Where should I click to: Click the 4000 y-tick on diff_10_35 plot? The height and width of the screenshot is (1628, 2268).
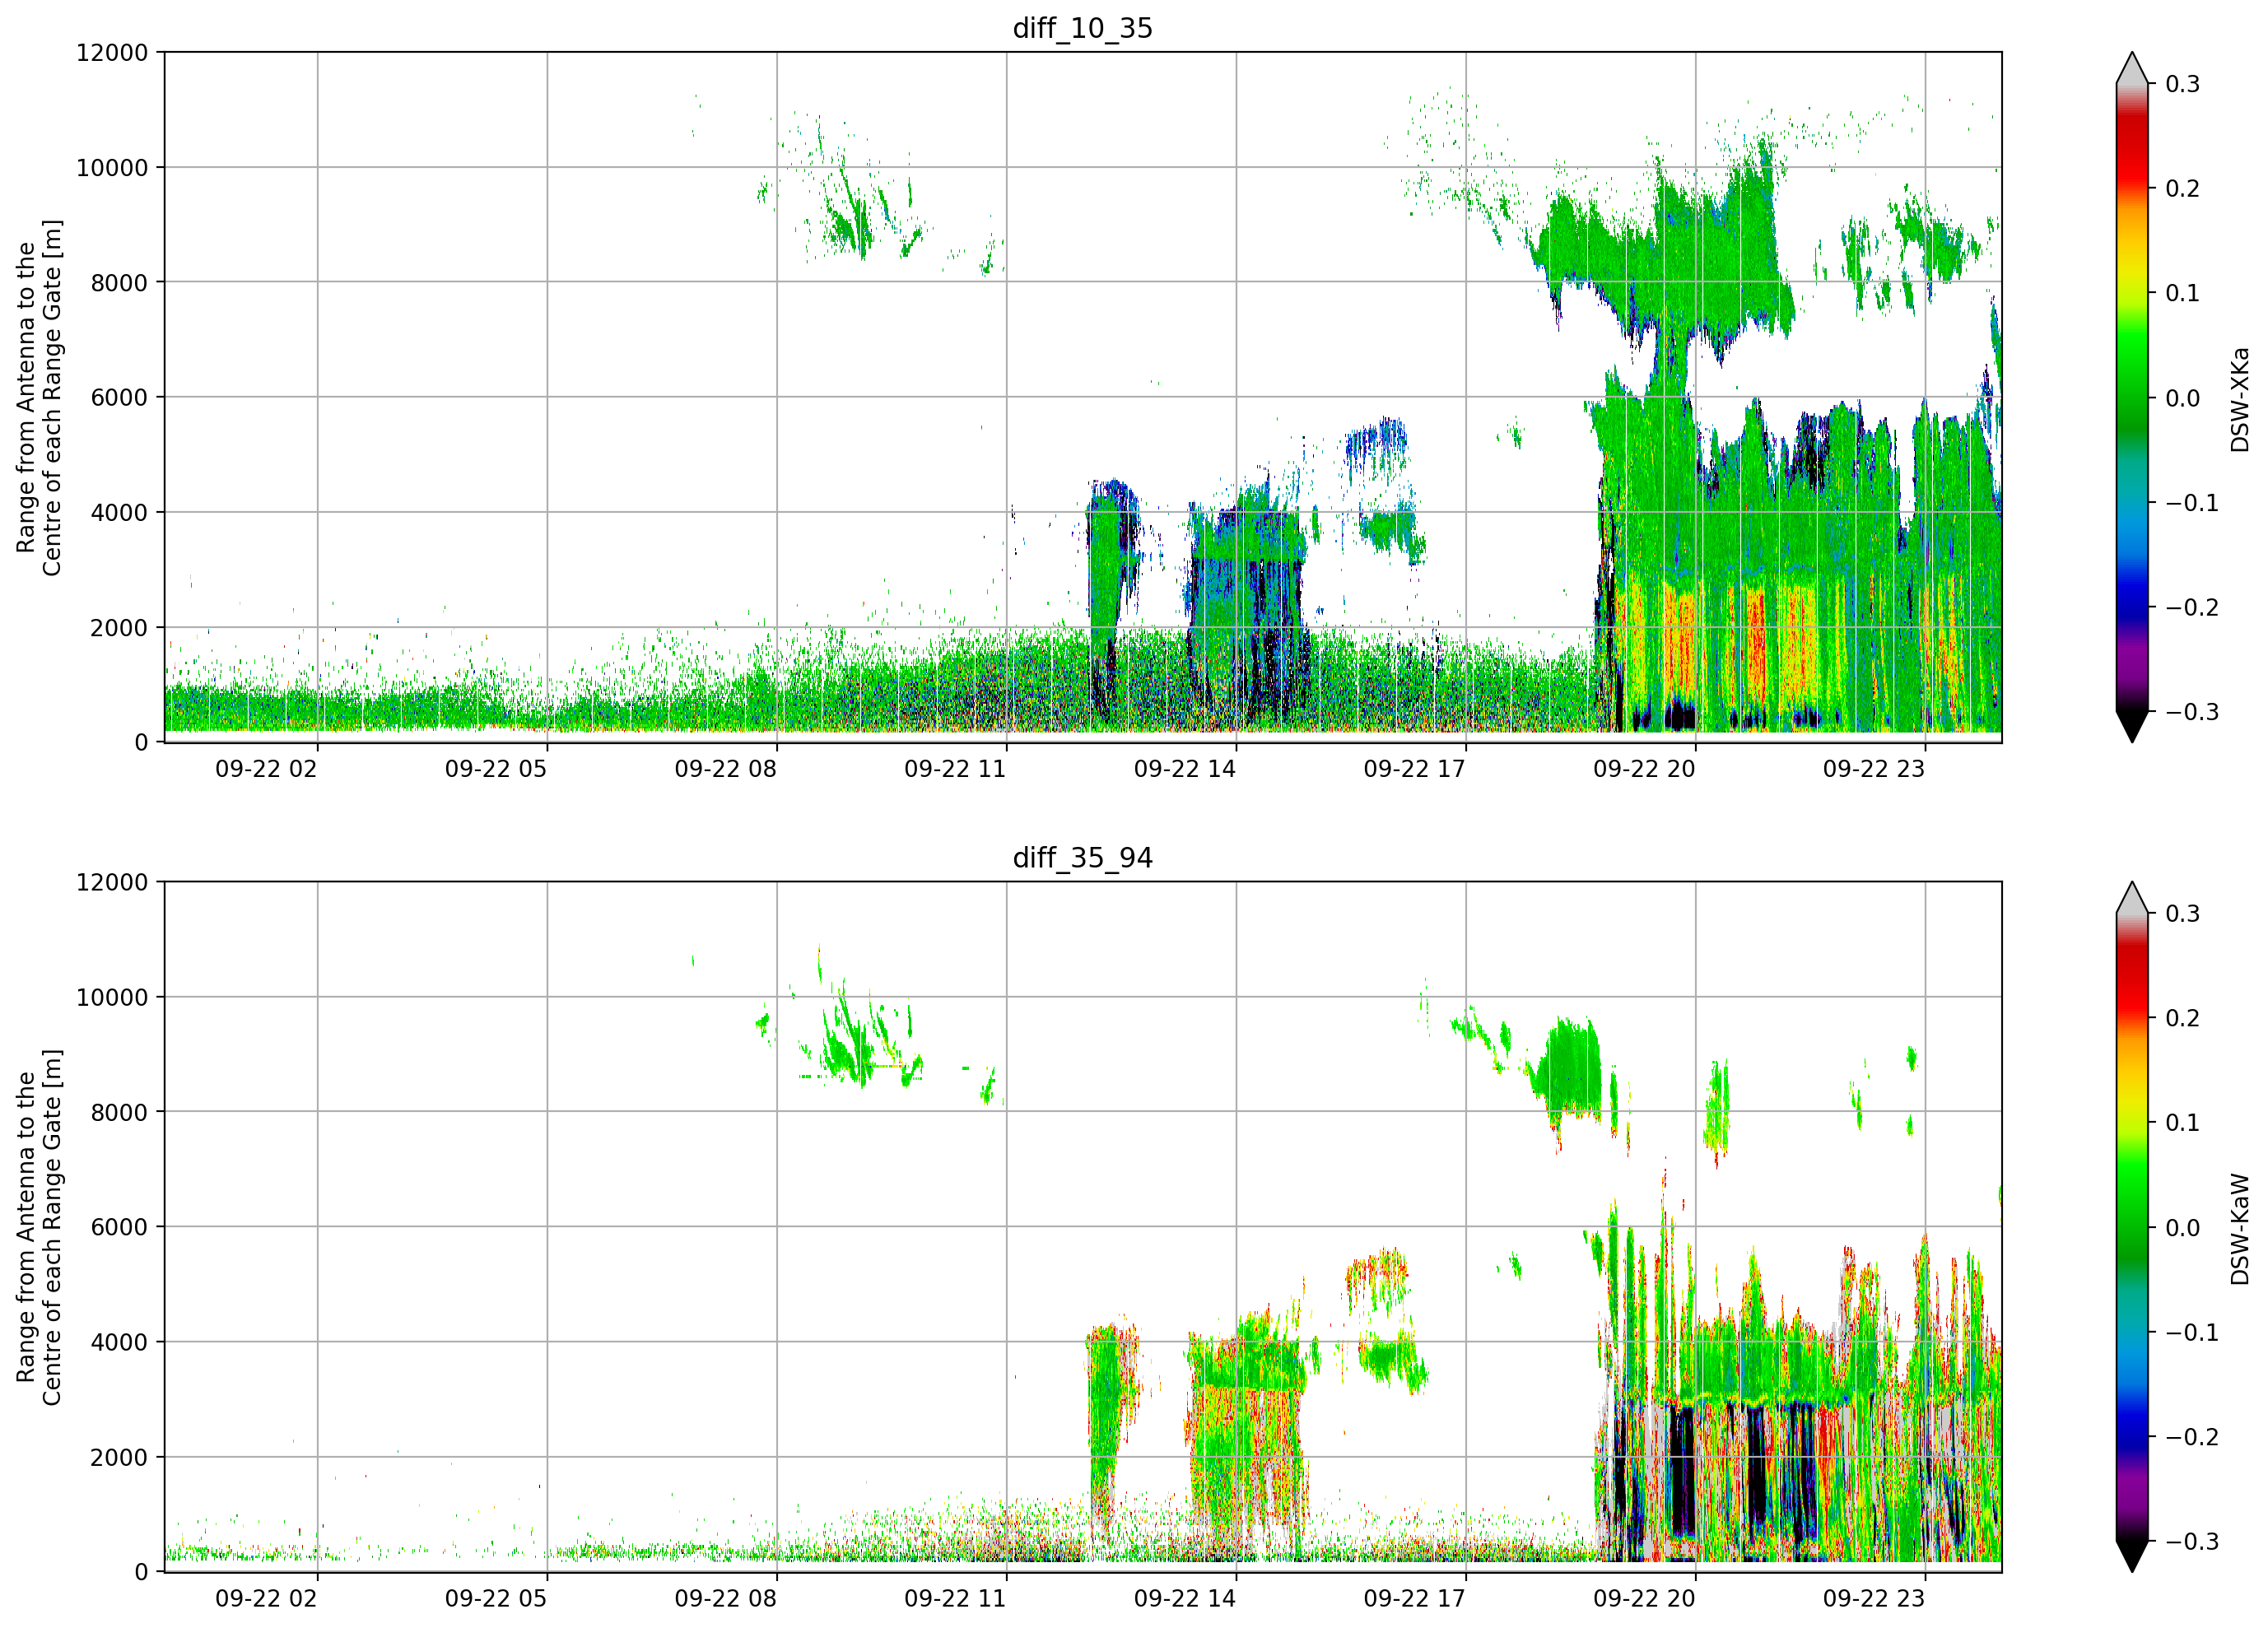pos(119,512)
